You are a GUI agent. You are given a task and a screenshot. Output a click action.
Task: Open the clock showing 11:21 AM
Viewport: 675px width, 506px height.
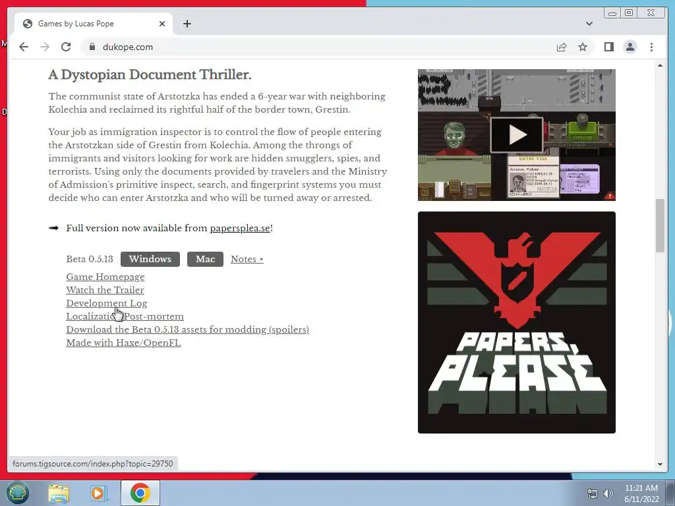641,493
